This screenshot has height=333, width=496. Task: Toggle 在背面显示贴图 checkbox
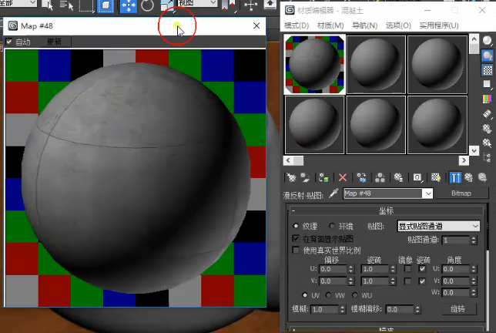pyautogui.click(x=296, y=239)
